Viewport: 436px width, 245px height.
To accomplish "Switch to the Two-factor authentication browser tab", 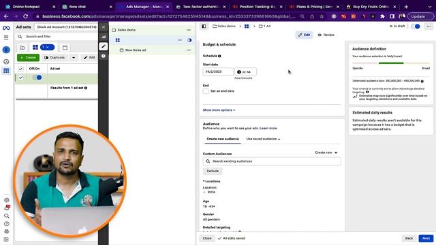I will [202, 7].
